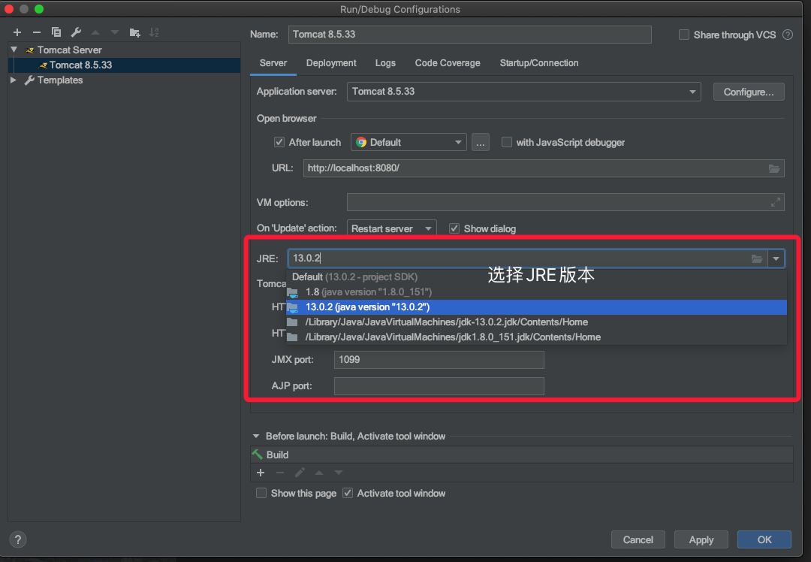Click the JMX port field
Screen dimensions: 811x562
(439, 360)
